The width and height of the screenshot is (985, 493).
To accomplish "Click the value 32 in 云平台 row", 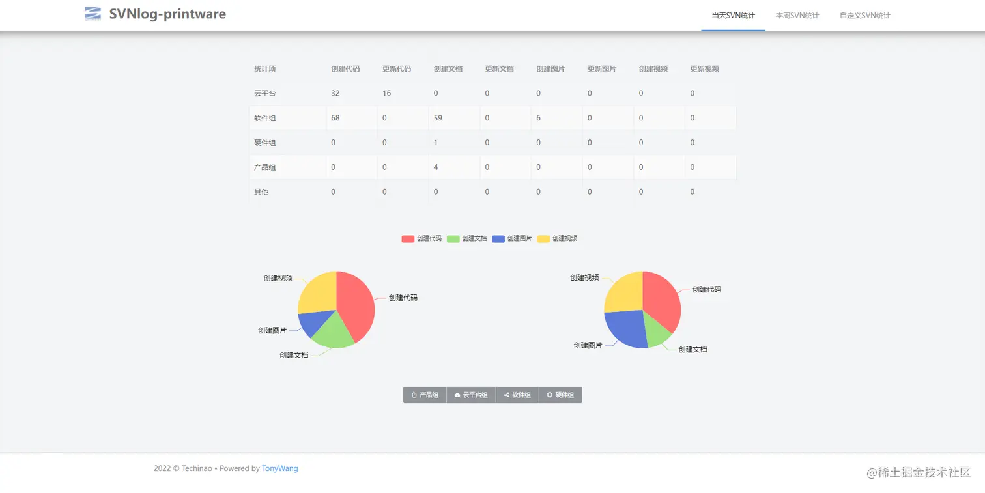I will 335,94.
